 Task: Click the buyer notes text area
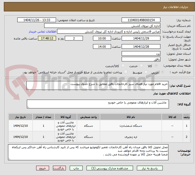(x=88, y=152)
